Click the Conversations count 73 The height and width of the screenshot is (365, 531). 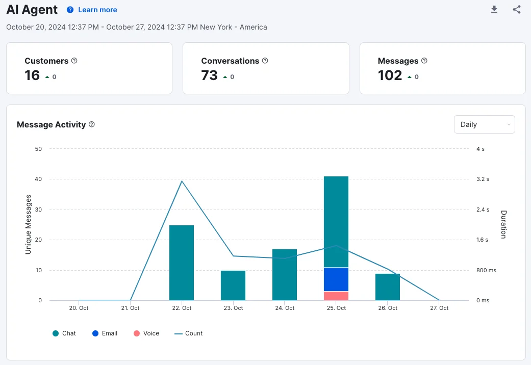point(209,75)
